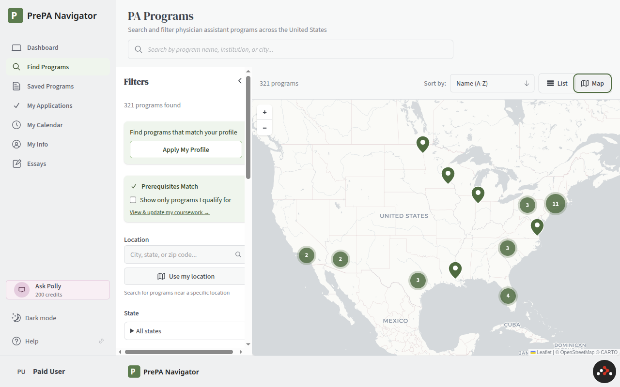Image resolution: width=620 pixels, height=387 pixels.
Task: Expand the All states dropdown
Action: click(185, 331)
